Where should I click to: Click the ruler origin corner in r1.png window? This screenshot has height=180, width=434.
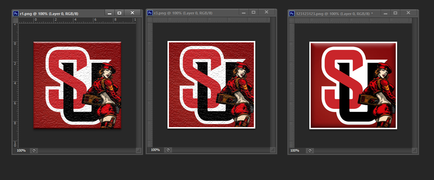click(x=15, y=20)
